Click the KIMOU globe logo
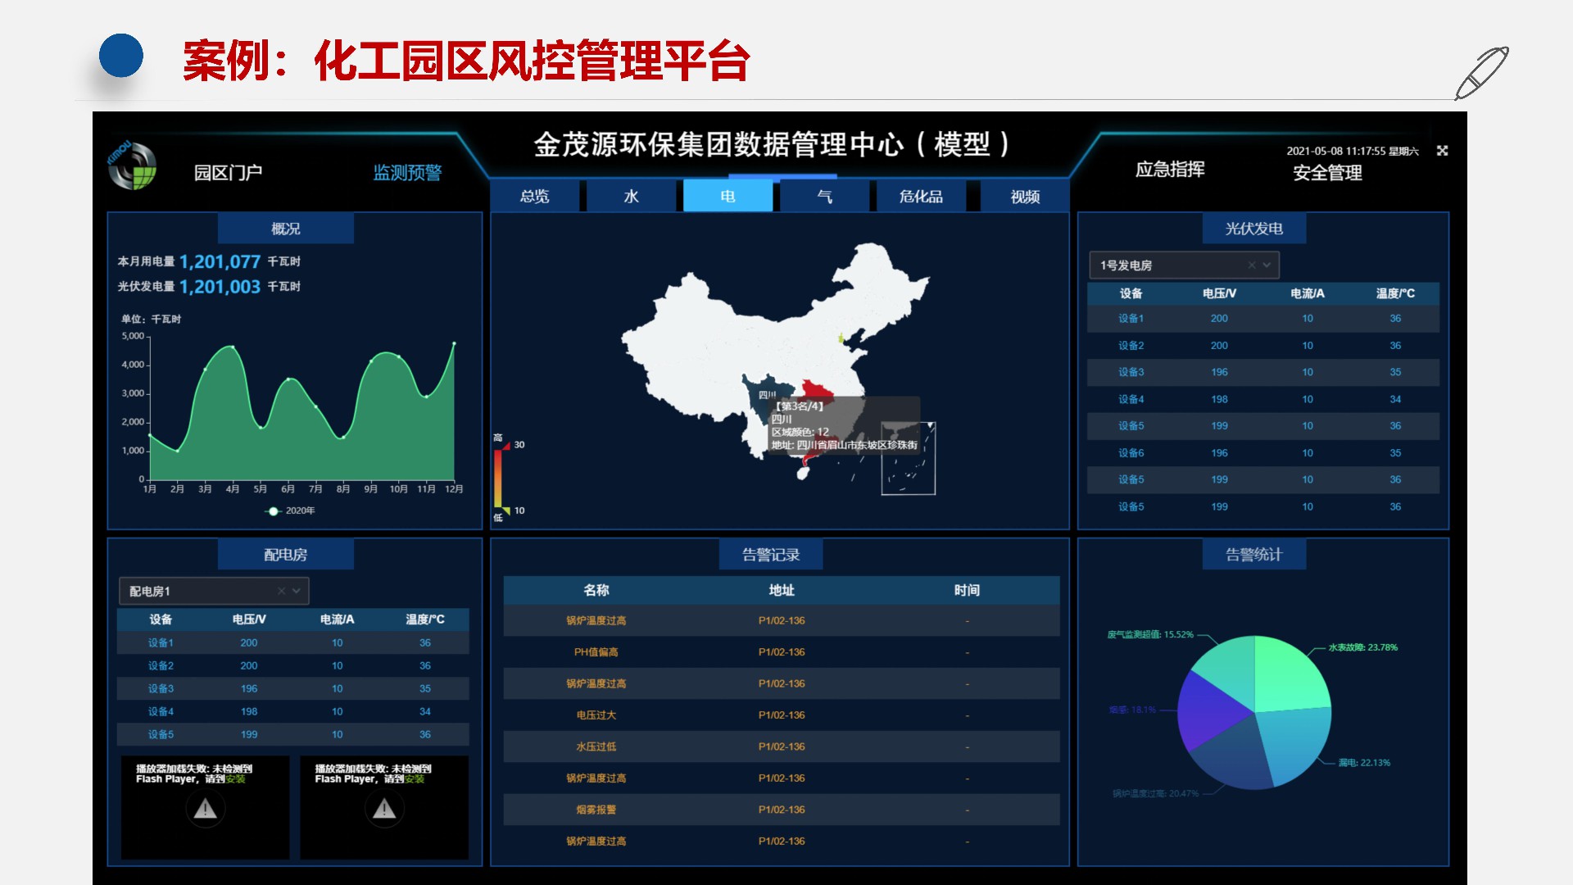 pos(132,166)
